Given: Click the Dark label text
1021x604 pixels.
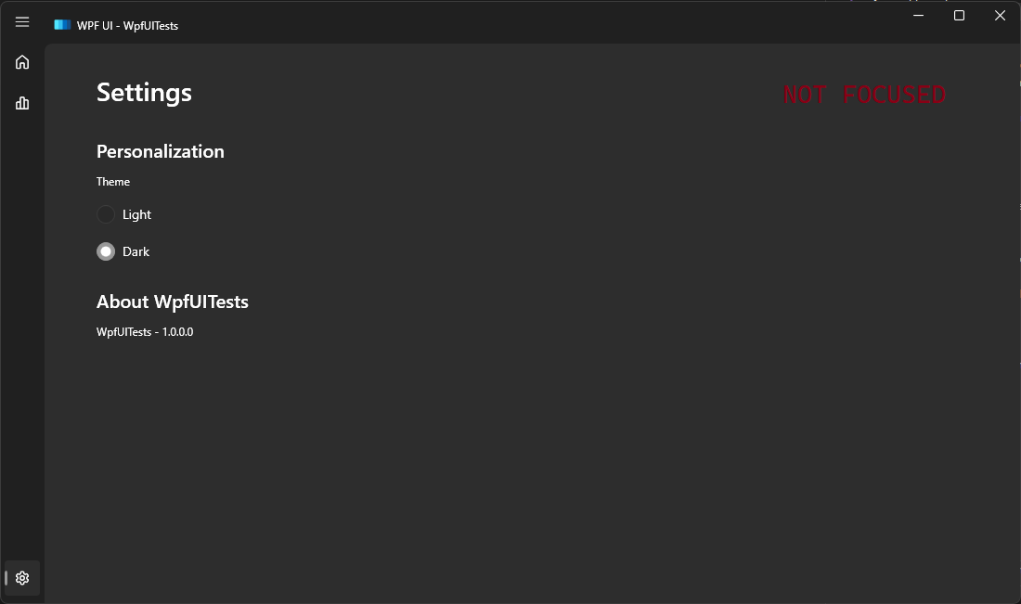Looking at the screenshot, I should tap(135, 251).
